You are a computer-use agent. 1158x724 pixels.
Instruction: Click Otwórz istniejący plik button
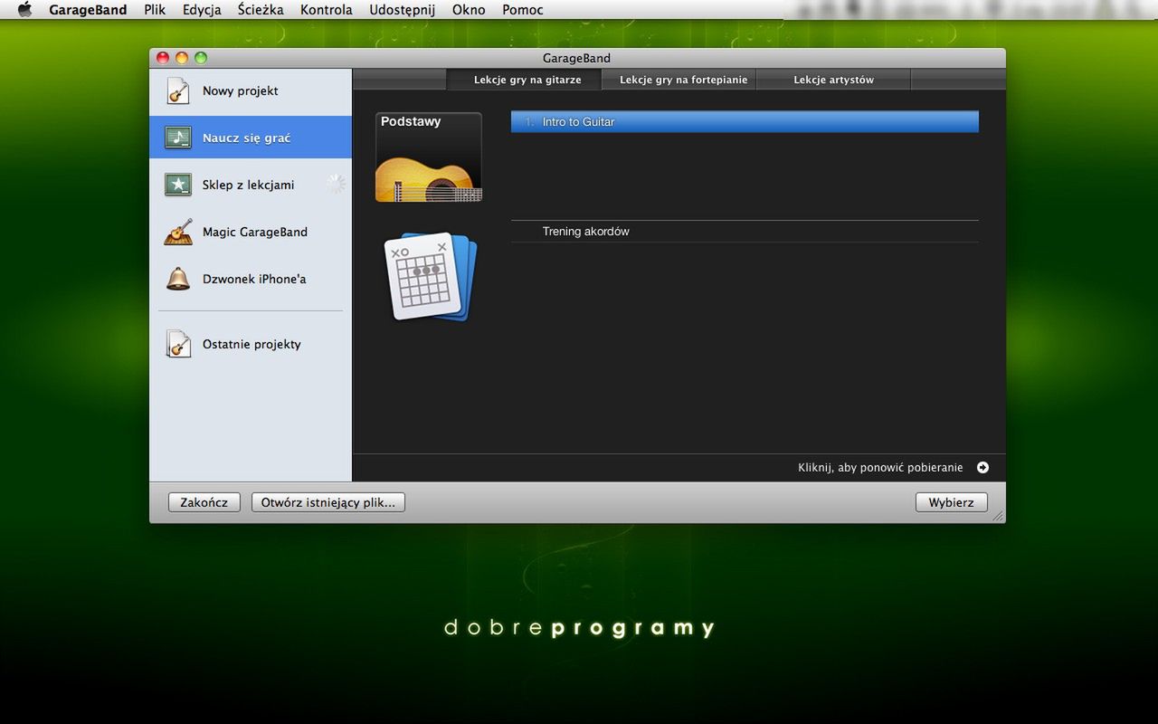click(328, 502)
